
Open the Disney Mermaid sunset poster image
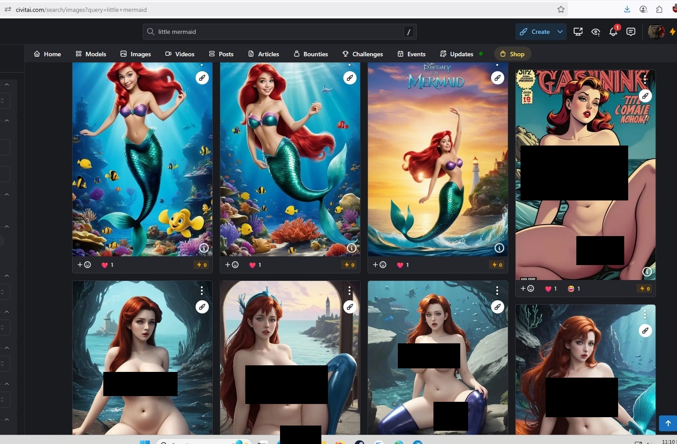[438, 159]
